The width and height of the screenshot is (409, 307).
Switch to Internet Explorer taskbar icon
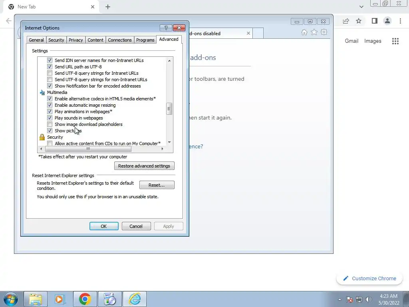135,299
